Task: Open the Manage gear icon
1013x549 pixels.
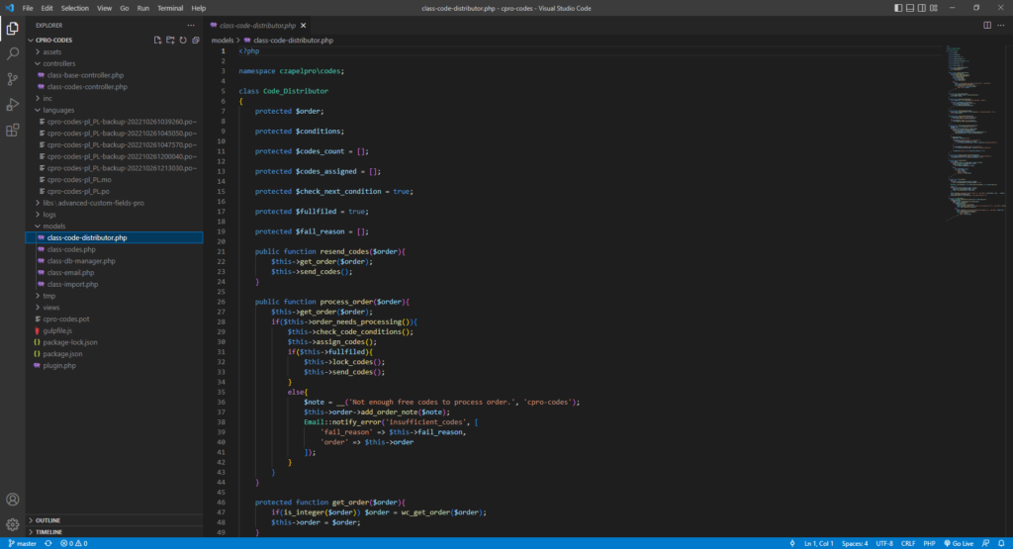Action: click(x=12, y=524)
